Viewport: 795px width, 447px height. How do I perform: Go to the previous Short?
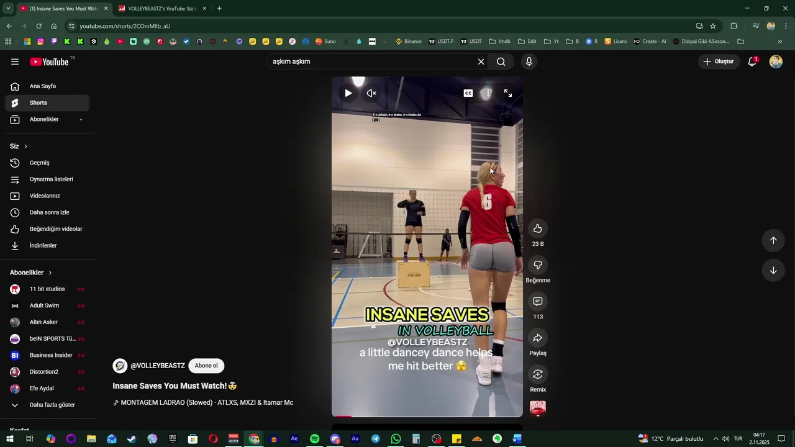pos(773,240)
